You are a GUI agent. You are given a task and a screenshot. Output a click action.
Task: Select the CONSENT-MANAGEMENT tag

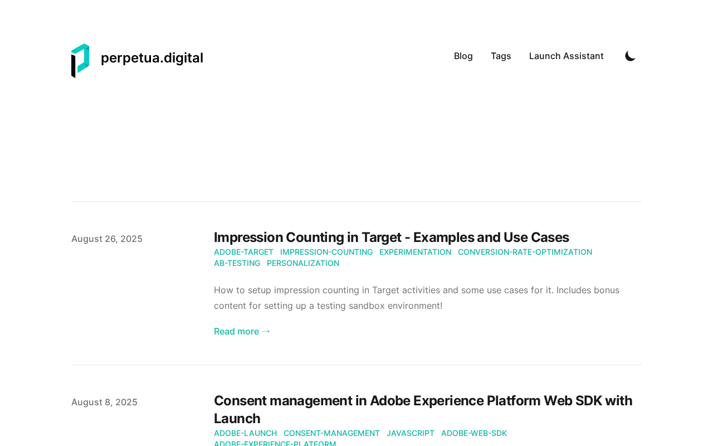[331, 433]
